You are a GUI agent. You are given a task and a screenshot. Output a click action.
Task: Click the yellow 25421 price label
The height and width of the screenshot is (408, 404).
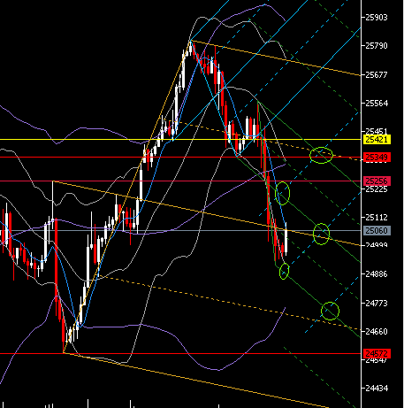[377, 139]
